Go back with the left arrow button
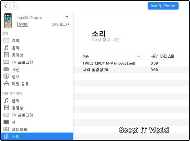 click(6, 6)
